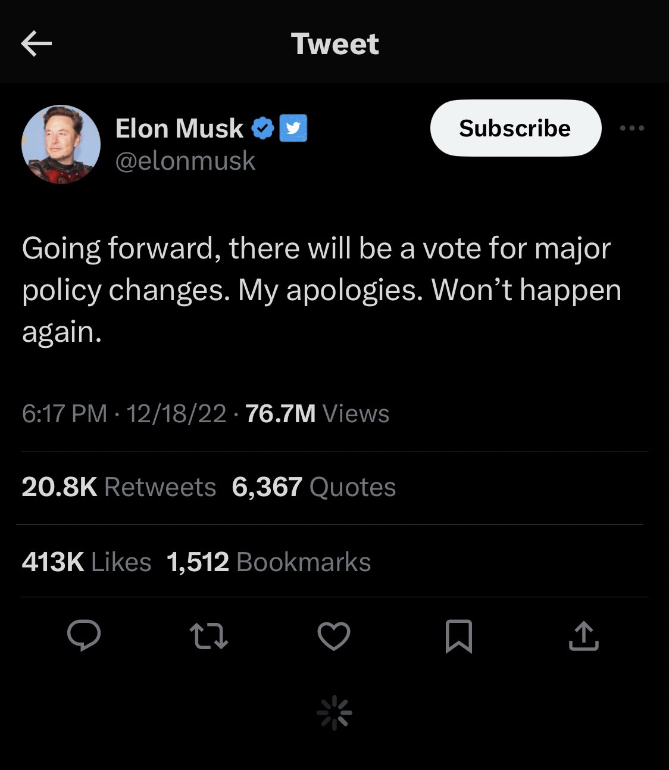Bookmark the tweet with the bookmark icon
Screen dimensions: 669x770
pyautogui.click(x=459, y=636)
